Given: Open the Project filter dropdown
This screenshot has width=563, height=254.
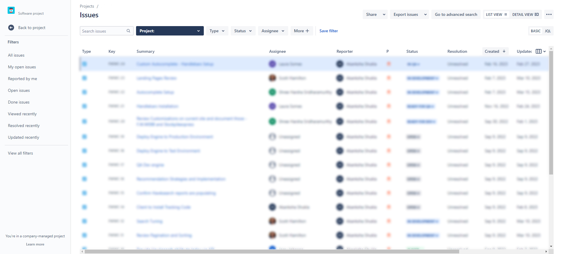Looking at the screenshot, I should tap(170, 31).
